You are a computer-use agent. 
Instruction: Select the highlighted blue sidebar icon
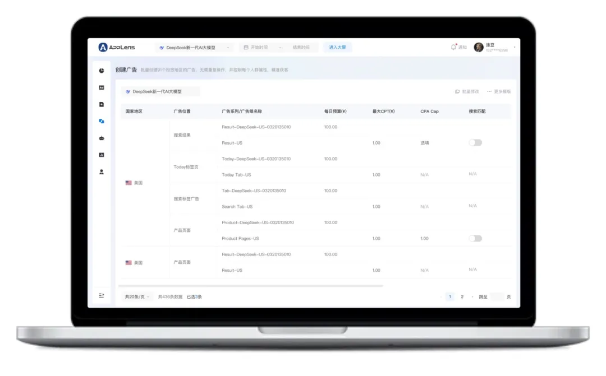click(102, 121)
